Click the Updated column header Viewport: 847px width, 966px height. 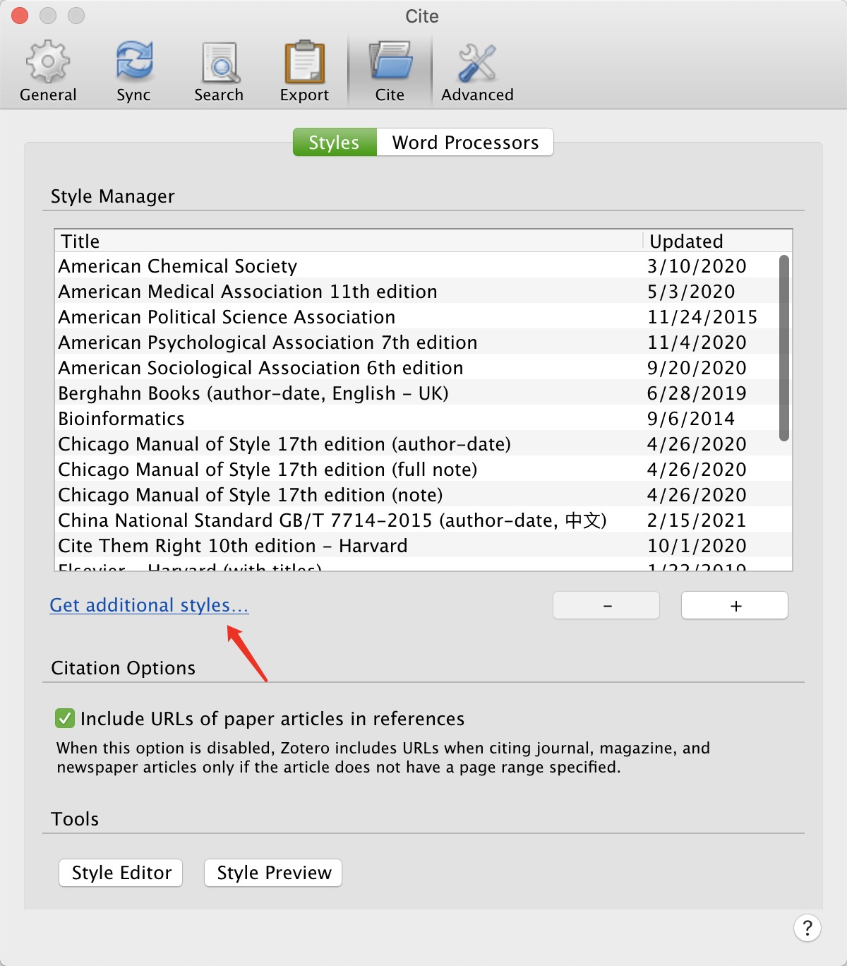[685, 241]
